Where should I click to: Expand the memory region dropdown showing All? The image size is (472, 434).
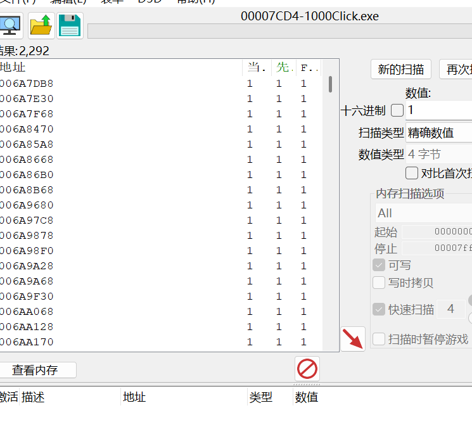click(x=423, y=213)
